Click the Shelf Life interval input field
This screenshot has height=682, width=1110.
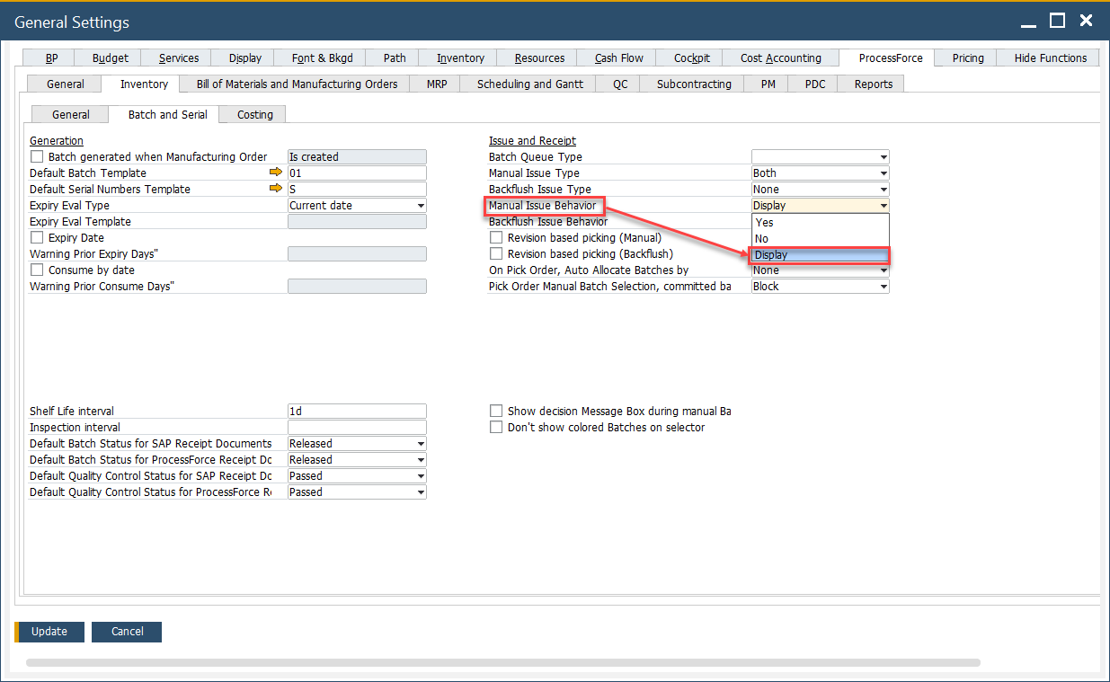[356, 411]
